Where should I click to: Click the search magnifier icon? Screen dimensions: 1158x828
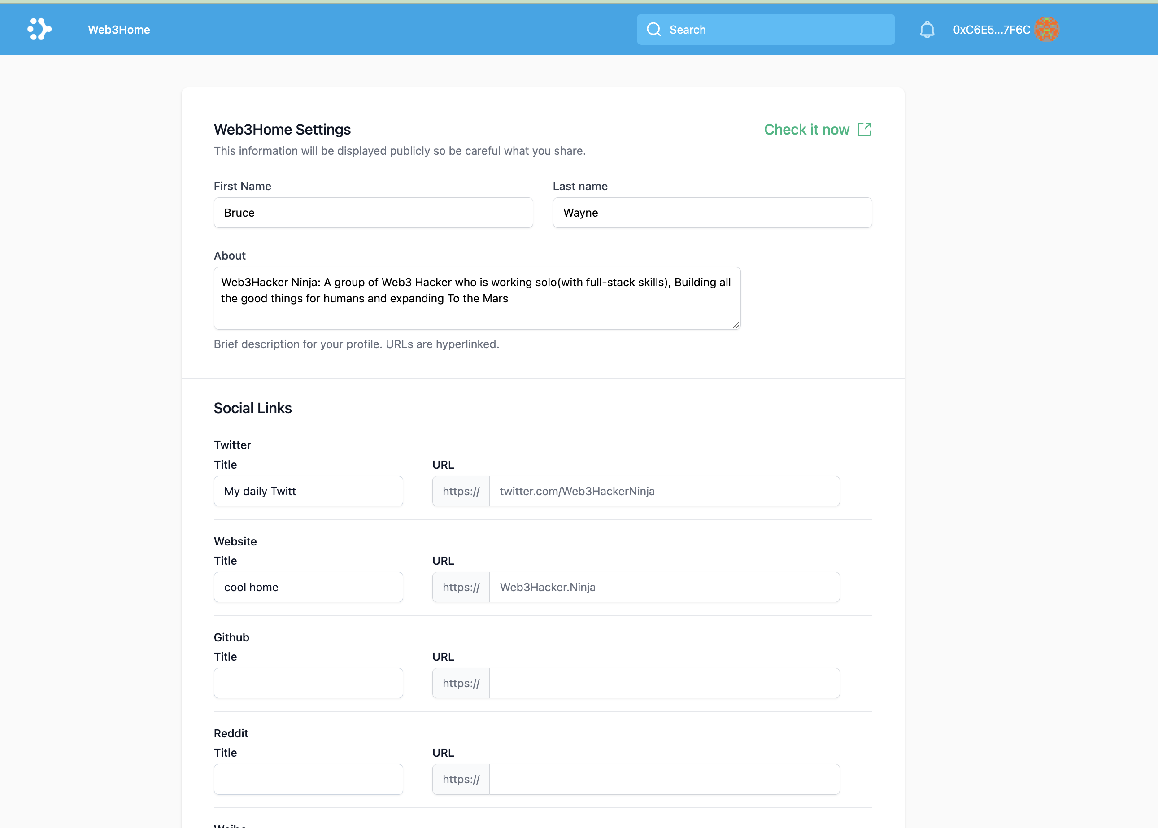[653, 30]
